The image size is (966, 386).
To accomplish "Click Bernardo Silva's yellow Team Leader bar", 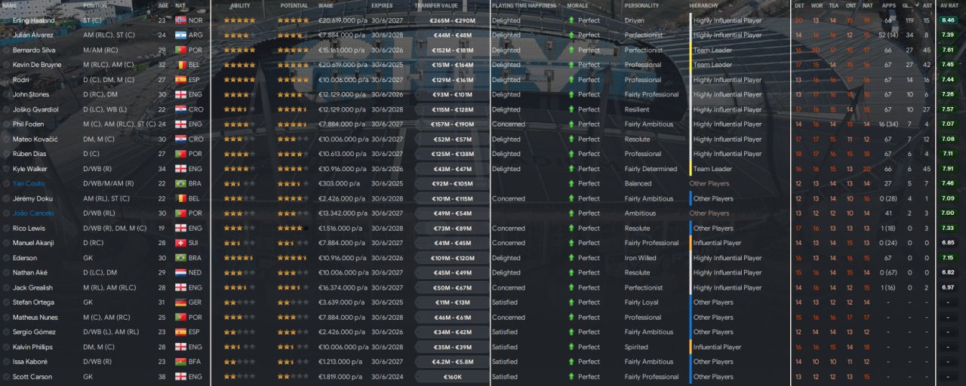I will click(691, 51).
